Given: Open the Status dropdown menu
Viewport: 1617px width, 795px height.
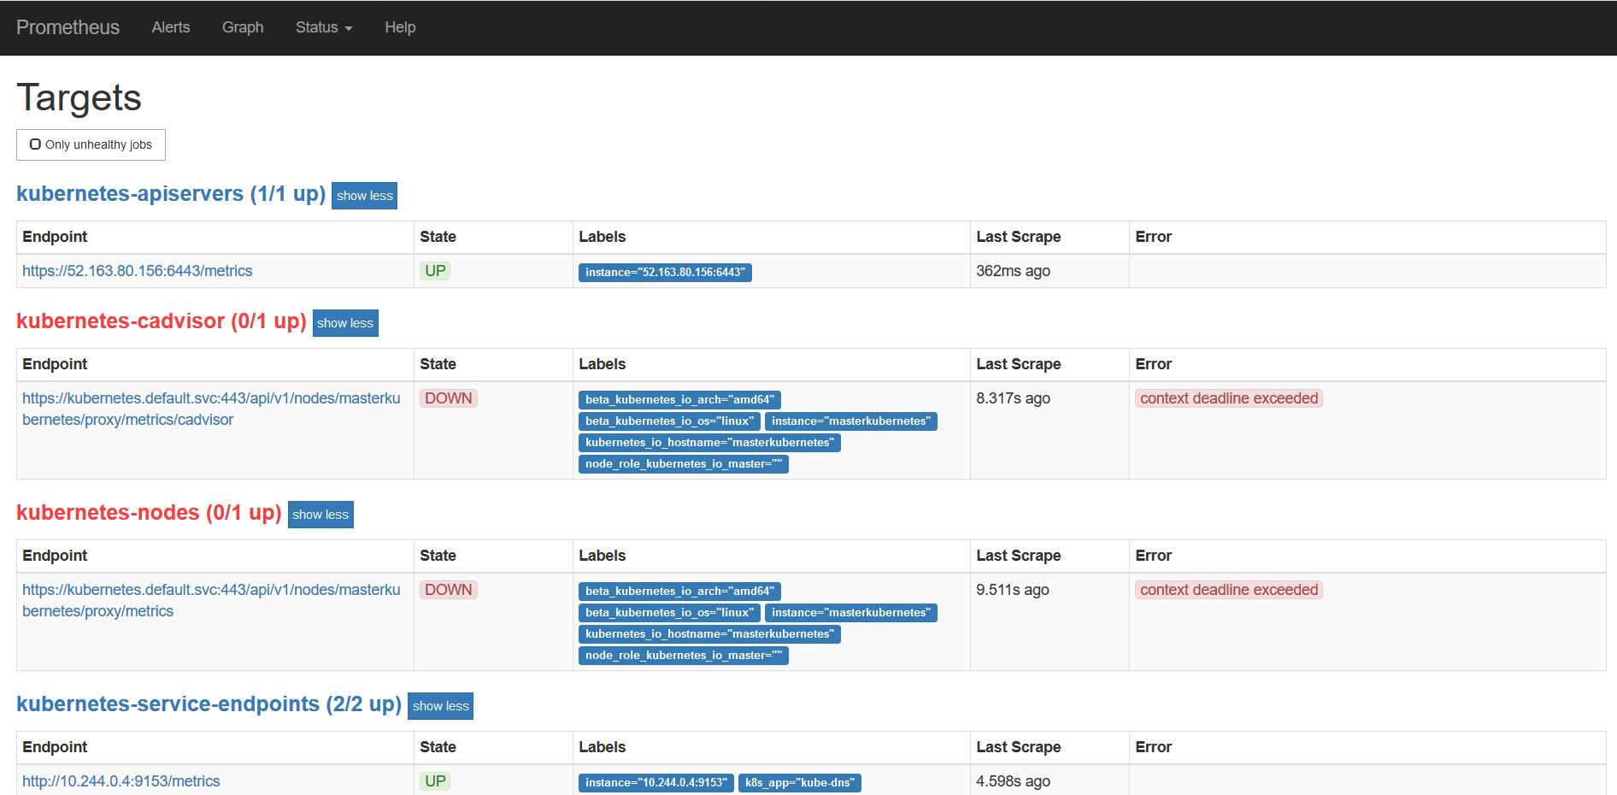Looking at the screenshot, I should [x=324, y=27].
